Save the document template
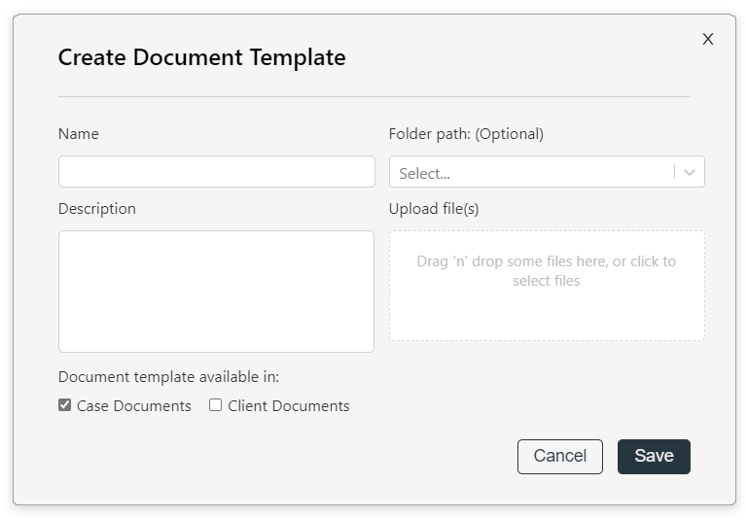The height and width of the screenshot is (519, 747). (654, 457)
